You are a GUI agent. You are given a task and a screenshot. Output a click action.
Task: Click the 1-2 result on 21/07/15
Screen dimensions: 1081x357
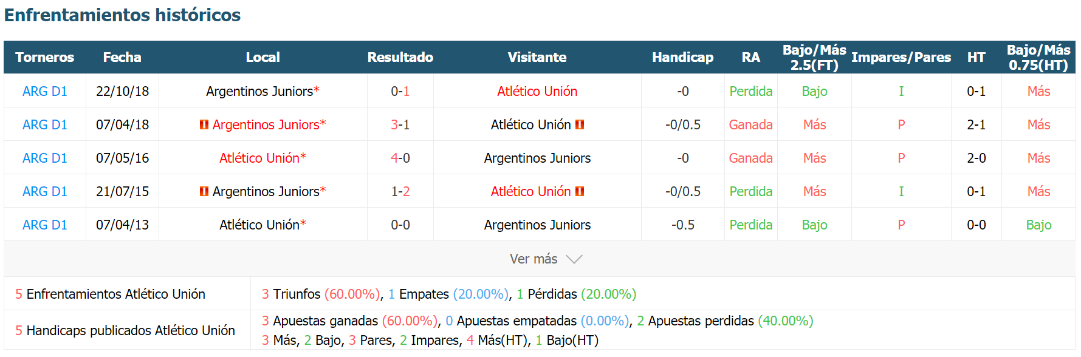pos(400,191)
